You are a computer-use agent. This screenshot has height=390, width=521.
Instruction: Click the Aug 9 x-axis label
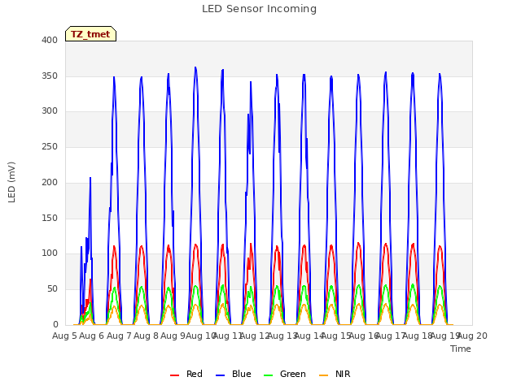(x=173, y=336)
